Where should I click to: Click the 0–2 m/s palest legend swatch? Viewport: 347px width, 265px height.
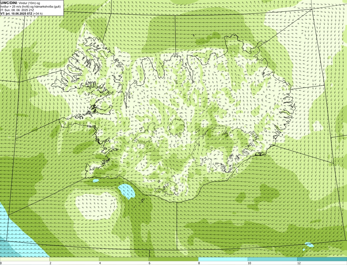(25, 259)
